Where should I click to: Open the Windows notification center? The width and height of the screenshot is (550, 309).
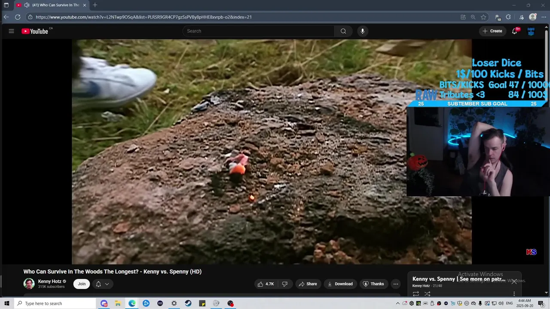pos(541,303)
